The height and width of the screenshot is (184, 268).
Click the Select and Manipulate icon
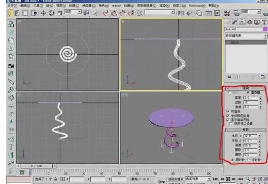(x=96, y=13)
